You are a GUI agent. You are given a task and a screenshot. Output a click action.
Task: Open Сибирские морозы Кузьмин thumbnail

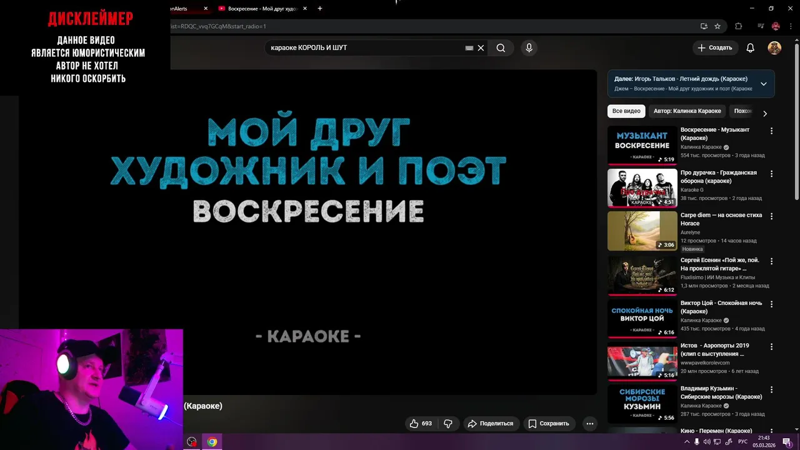(x=642, y=404)
